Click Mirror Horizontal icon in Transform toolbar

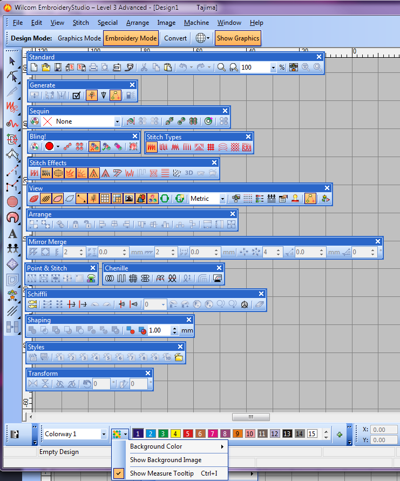[x=33, y=383]
